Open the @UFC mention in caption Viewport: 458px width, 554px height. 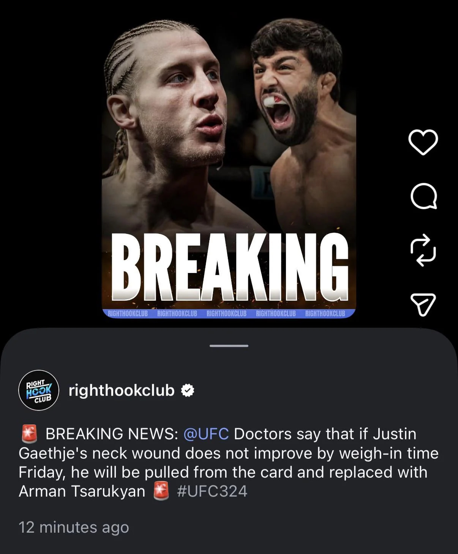click(206, 434)
